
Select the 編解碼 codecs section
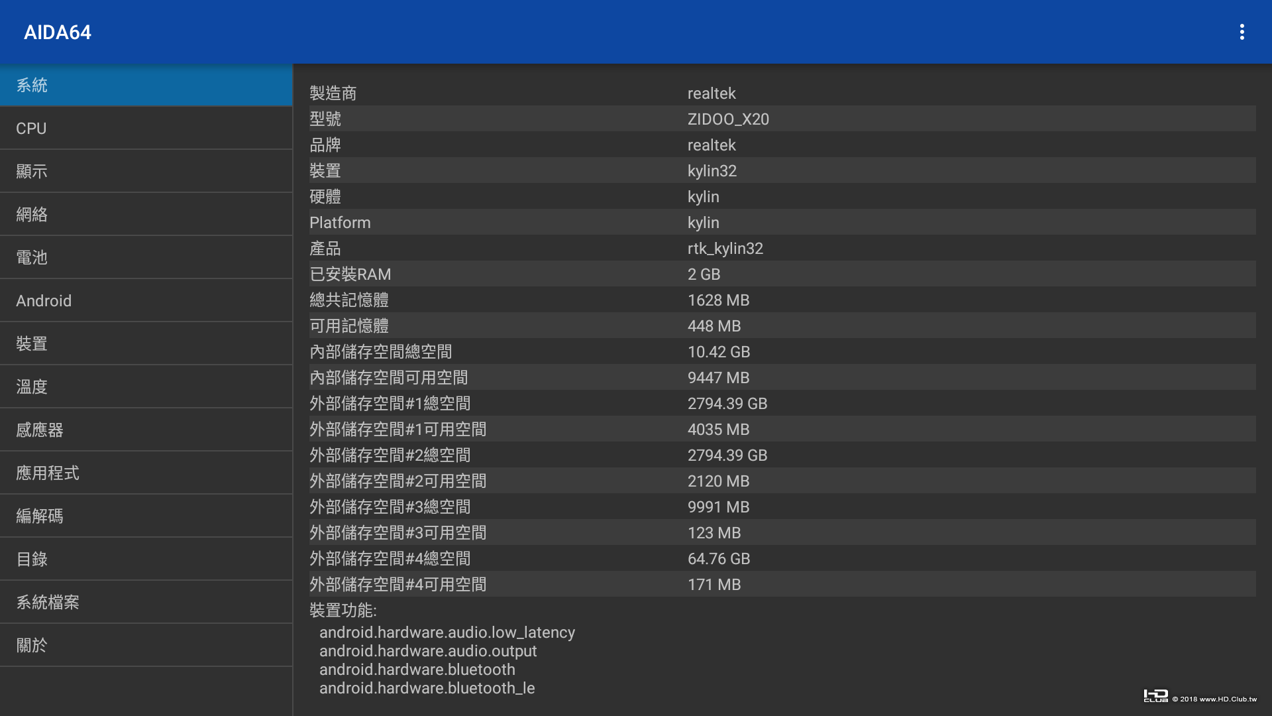click(146, 516)
